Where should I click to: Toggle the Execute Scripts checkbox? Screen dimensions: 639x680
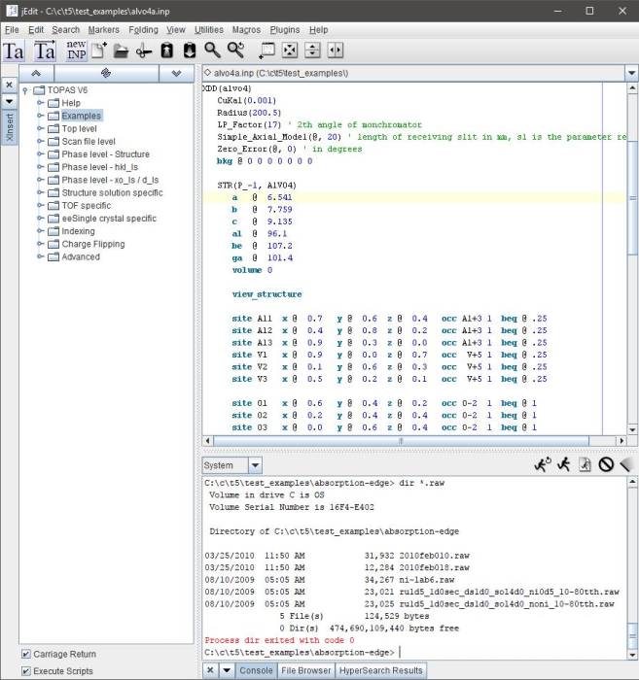26,670
